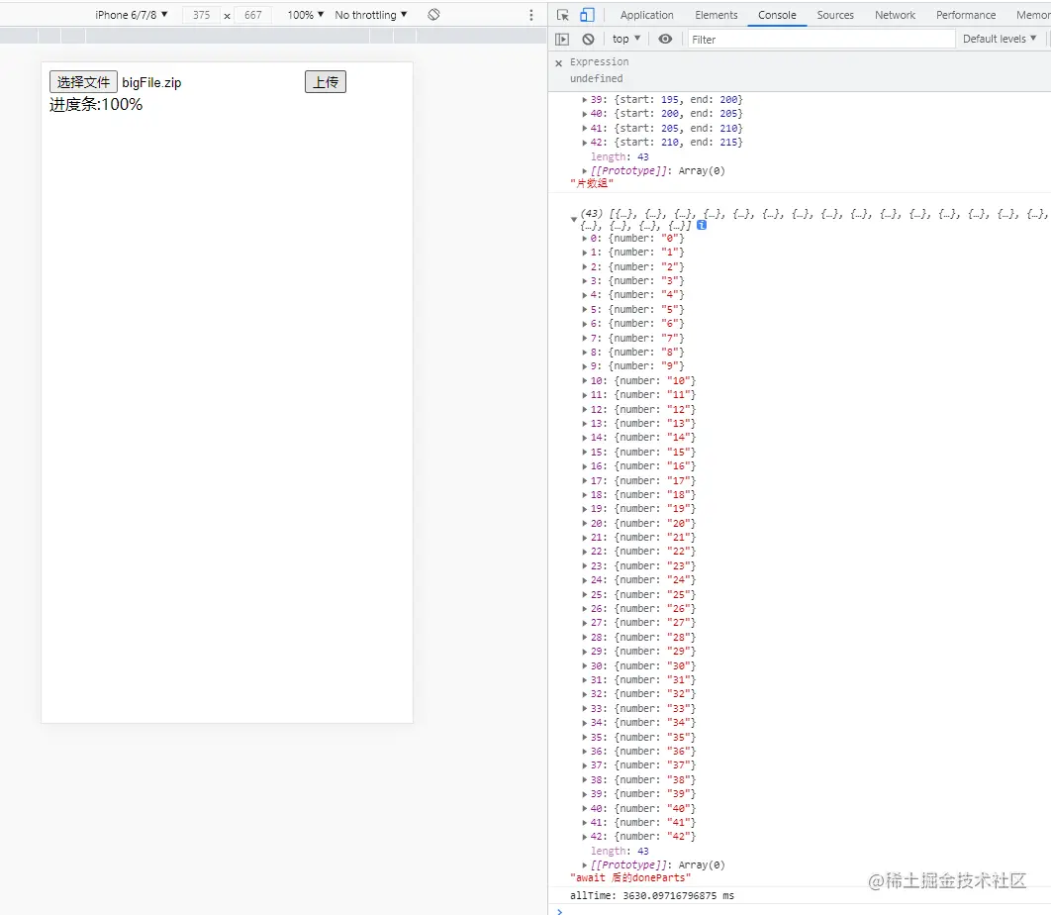Open the Sources tab
Screen dimensions: 1051x915
coord(835,15)
